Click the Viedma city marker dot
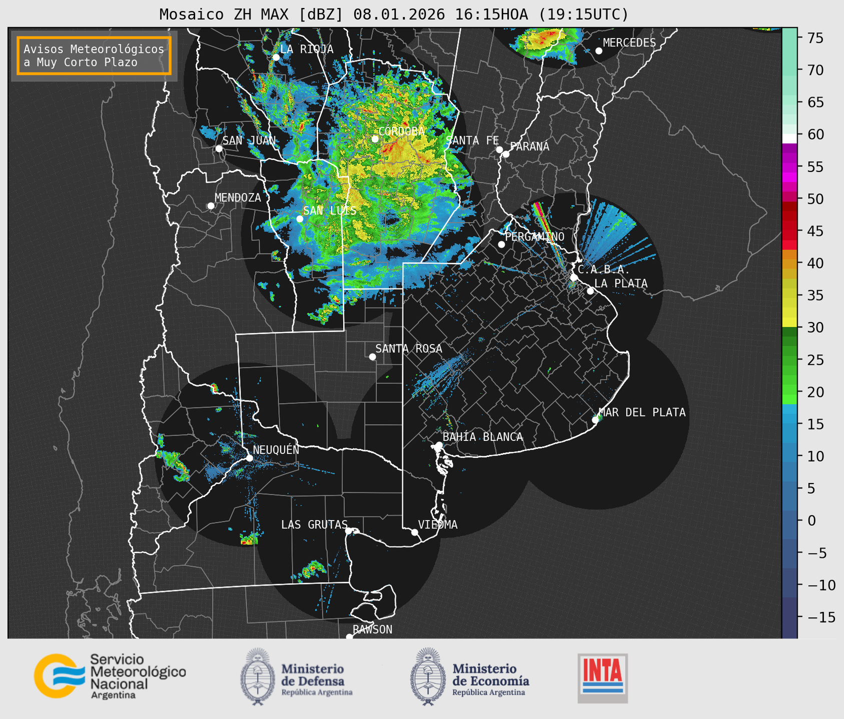 coord(415,532)
